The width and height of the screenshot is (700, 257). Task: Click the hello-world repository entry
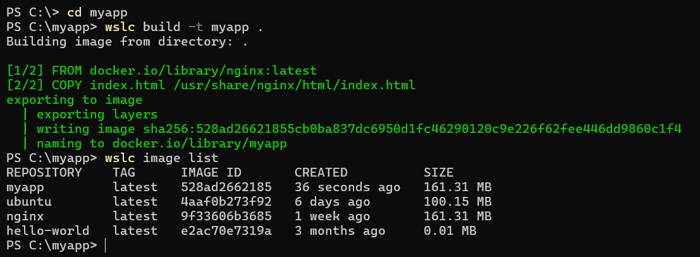[x=48, y=230]
